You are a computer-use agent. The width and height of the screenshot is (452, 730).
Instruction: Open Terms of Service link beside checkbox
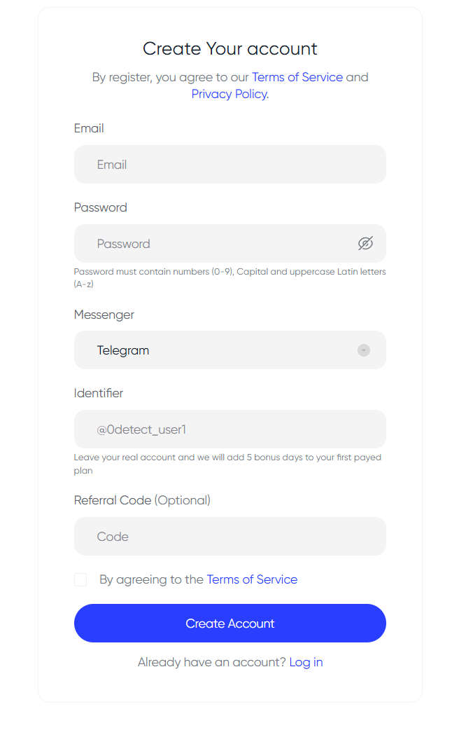pyautogui.click(x=252, y=579)
